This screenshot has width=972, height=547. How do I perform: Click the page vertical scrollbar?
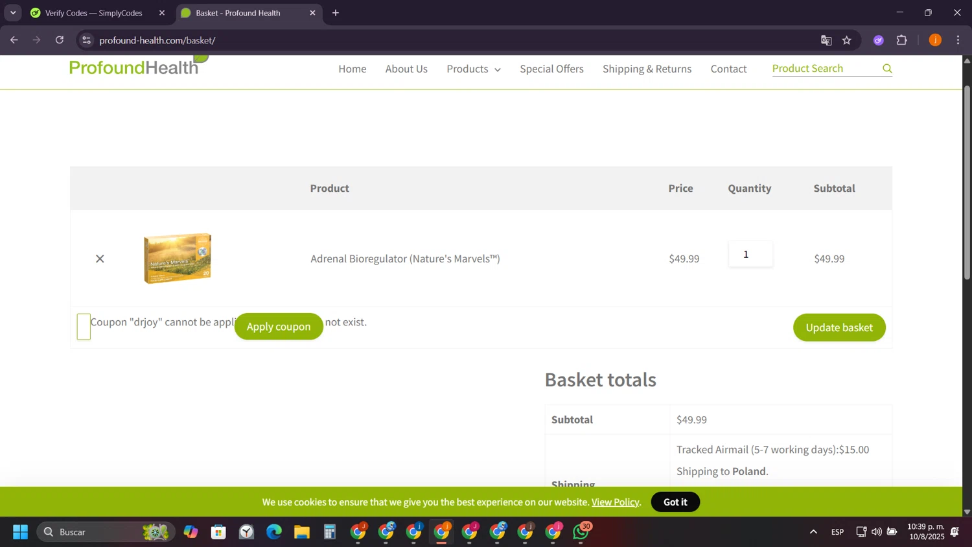click(967, 182)
